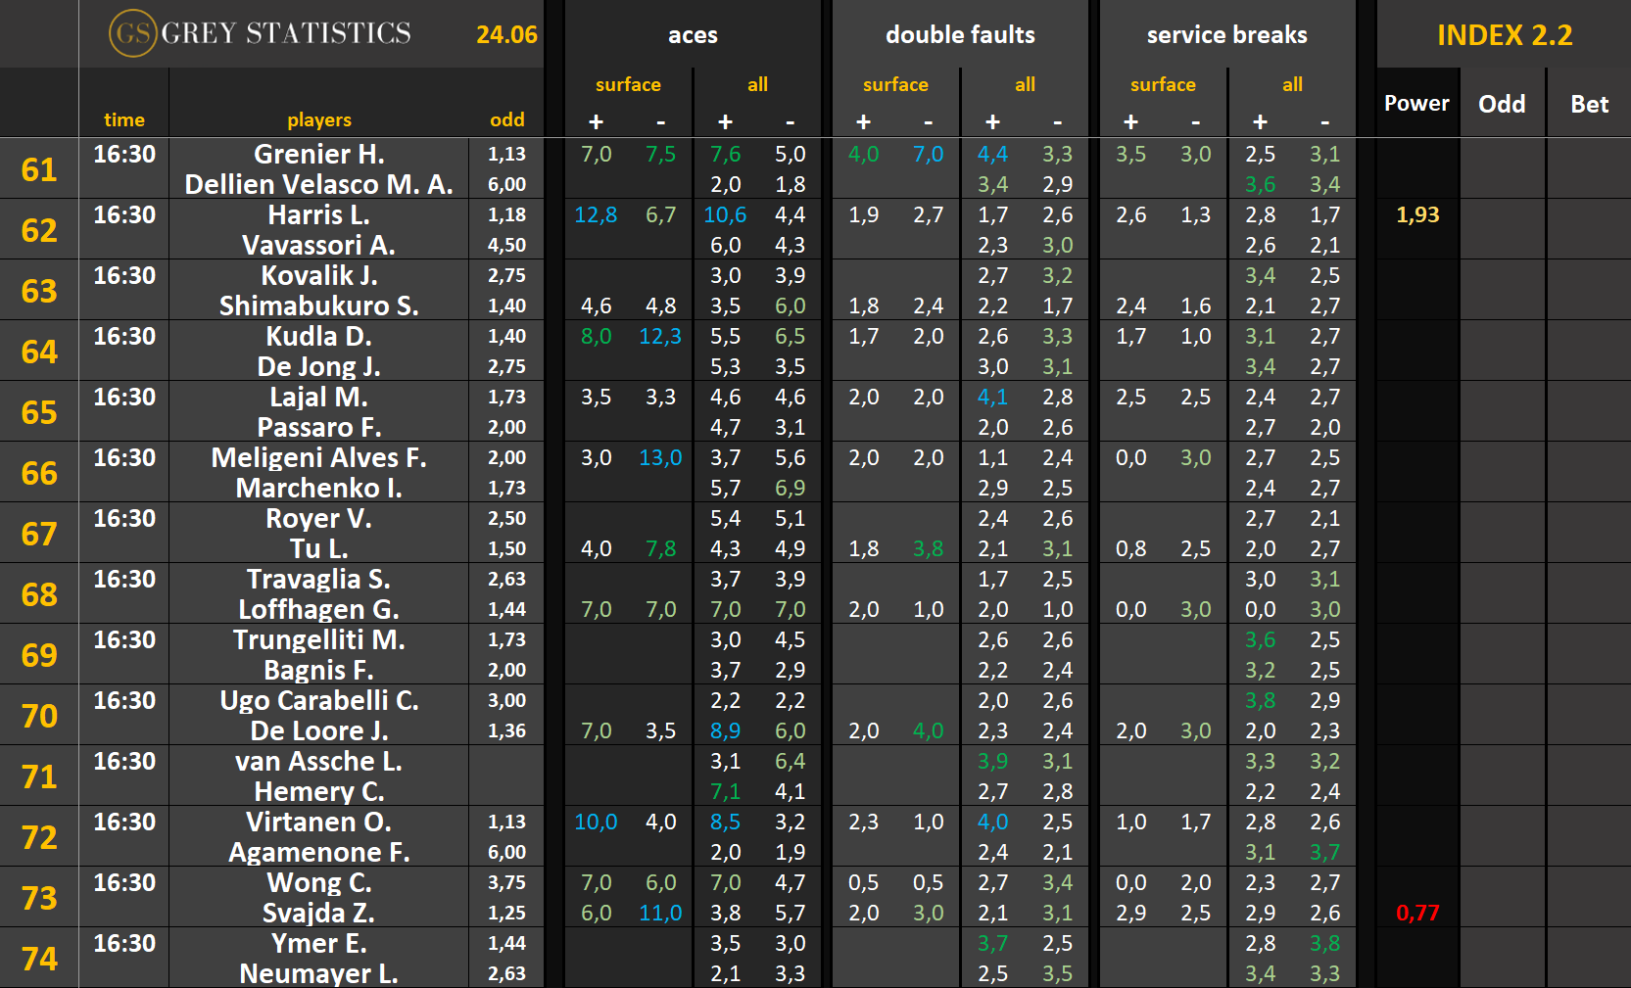
Task: Click the Power value 1,93
Action: tap(1416, 214)
